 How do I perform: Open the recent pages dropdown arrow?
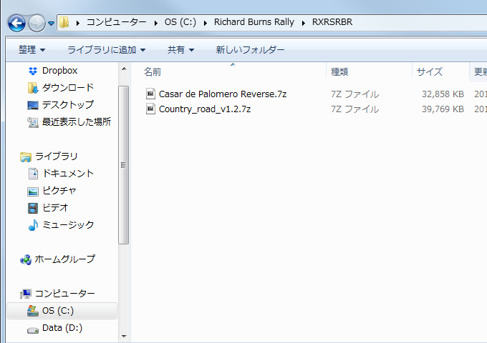(x=52, y=24)
